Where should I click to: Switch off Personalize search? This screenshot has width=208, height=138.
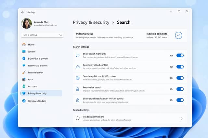[x=180, y=89]
